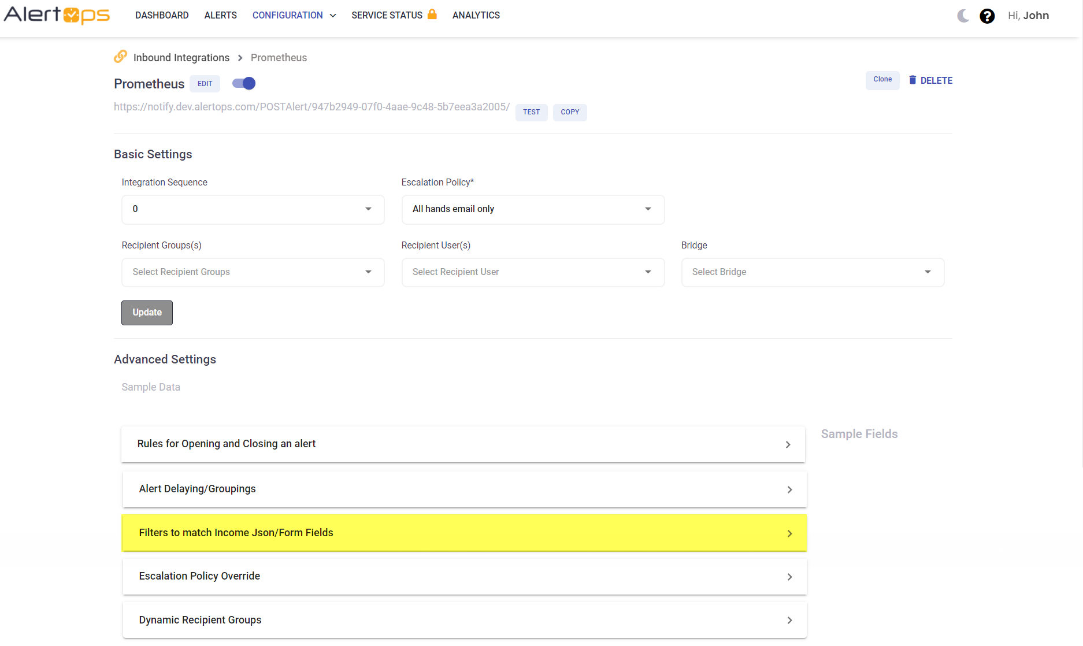Screen dimensions: 1083x646
Task: Click the TEST button beside the URL
Action: tap(531, 112)
